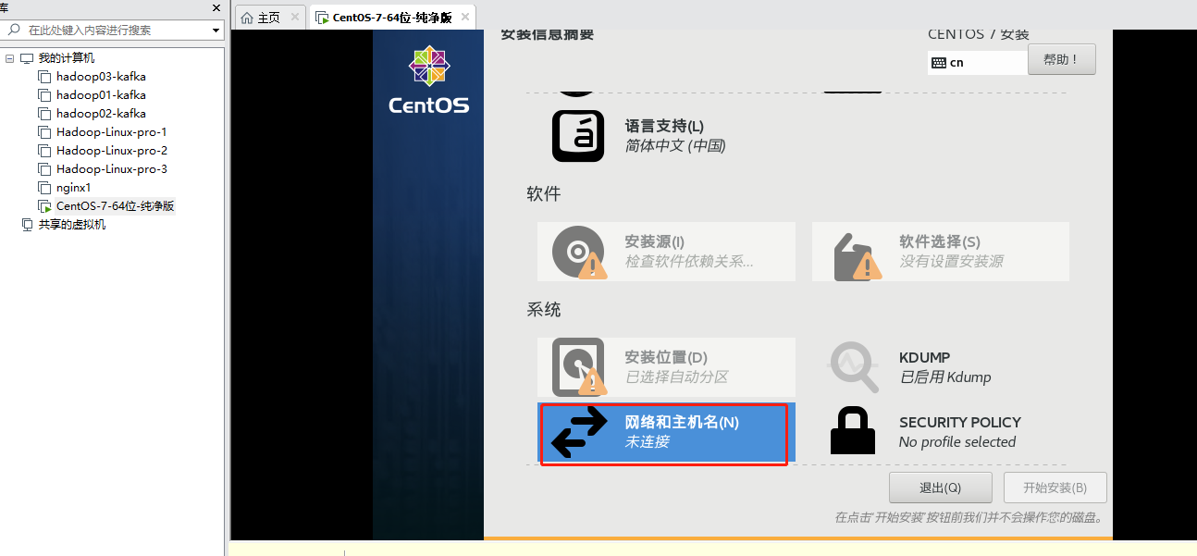Click the cn keyboard layout indicator
This screenshot has height=556, width=1197.
tap(977, 62)
